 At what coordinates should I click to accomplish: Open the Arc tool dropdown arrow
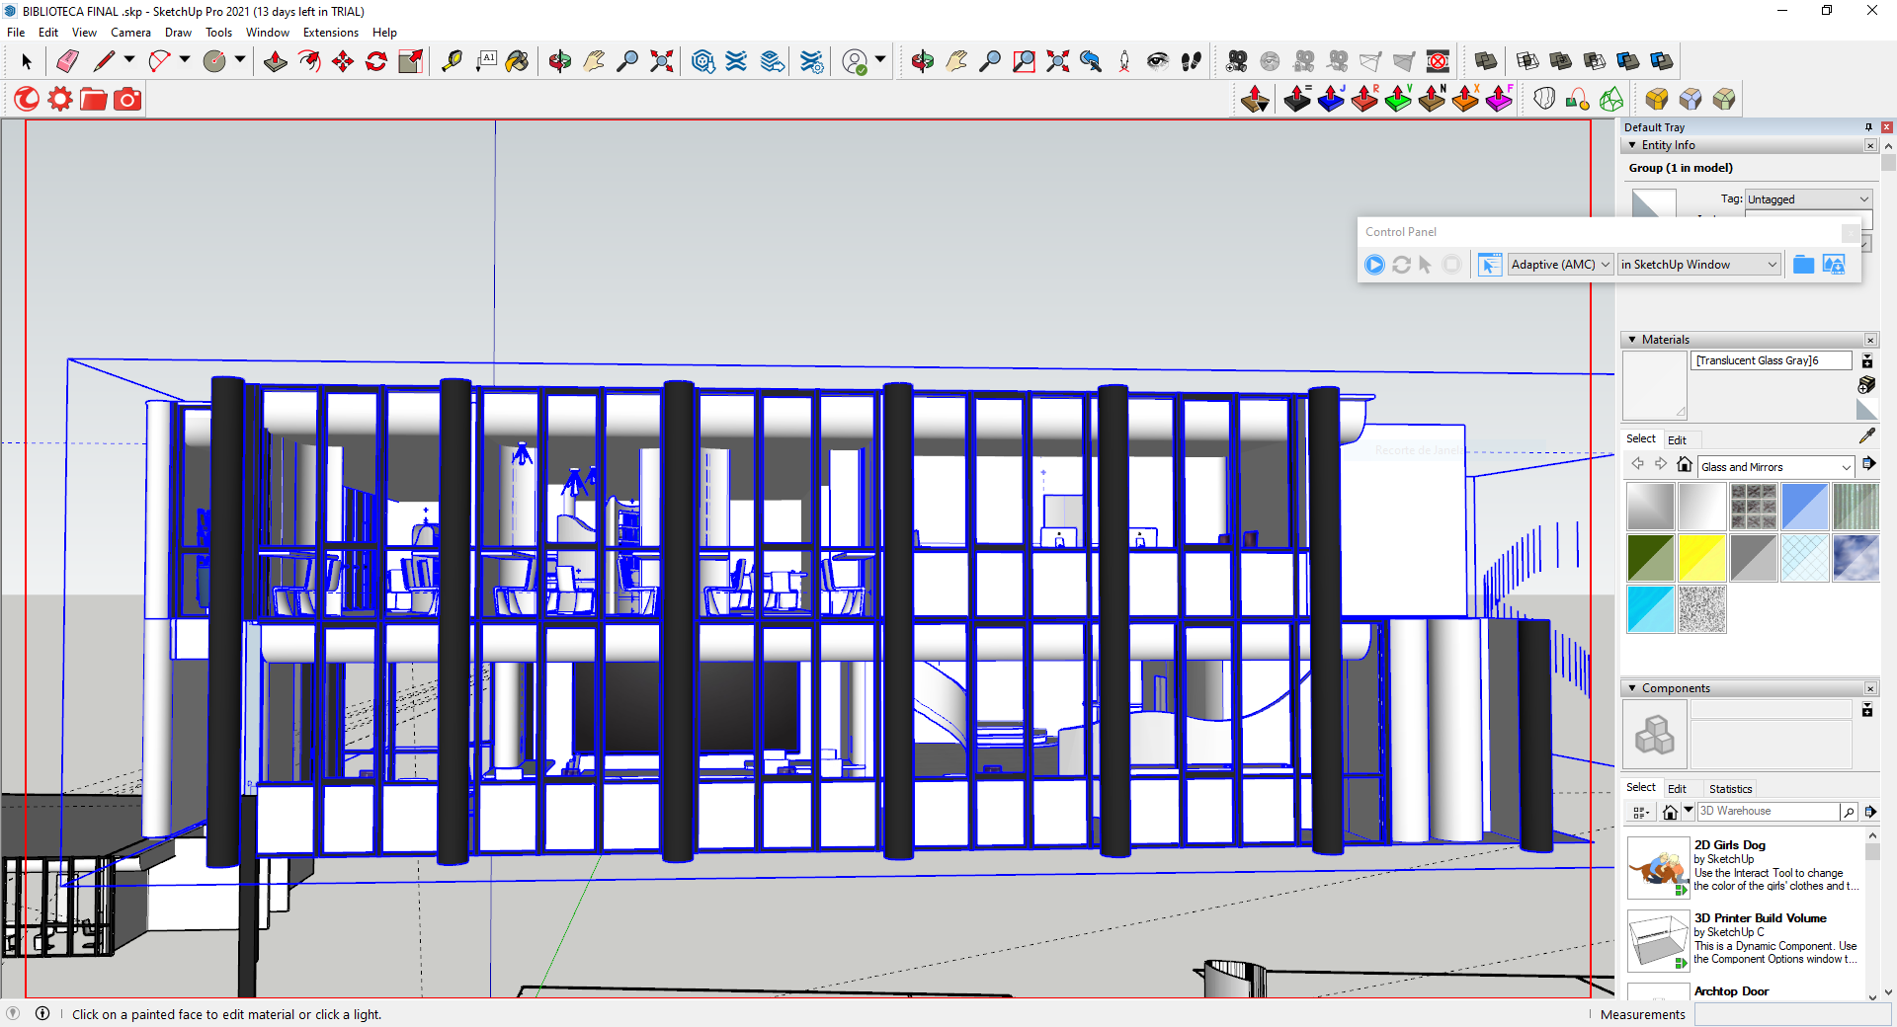click(184, 61)
